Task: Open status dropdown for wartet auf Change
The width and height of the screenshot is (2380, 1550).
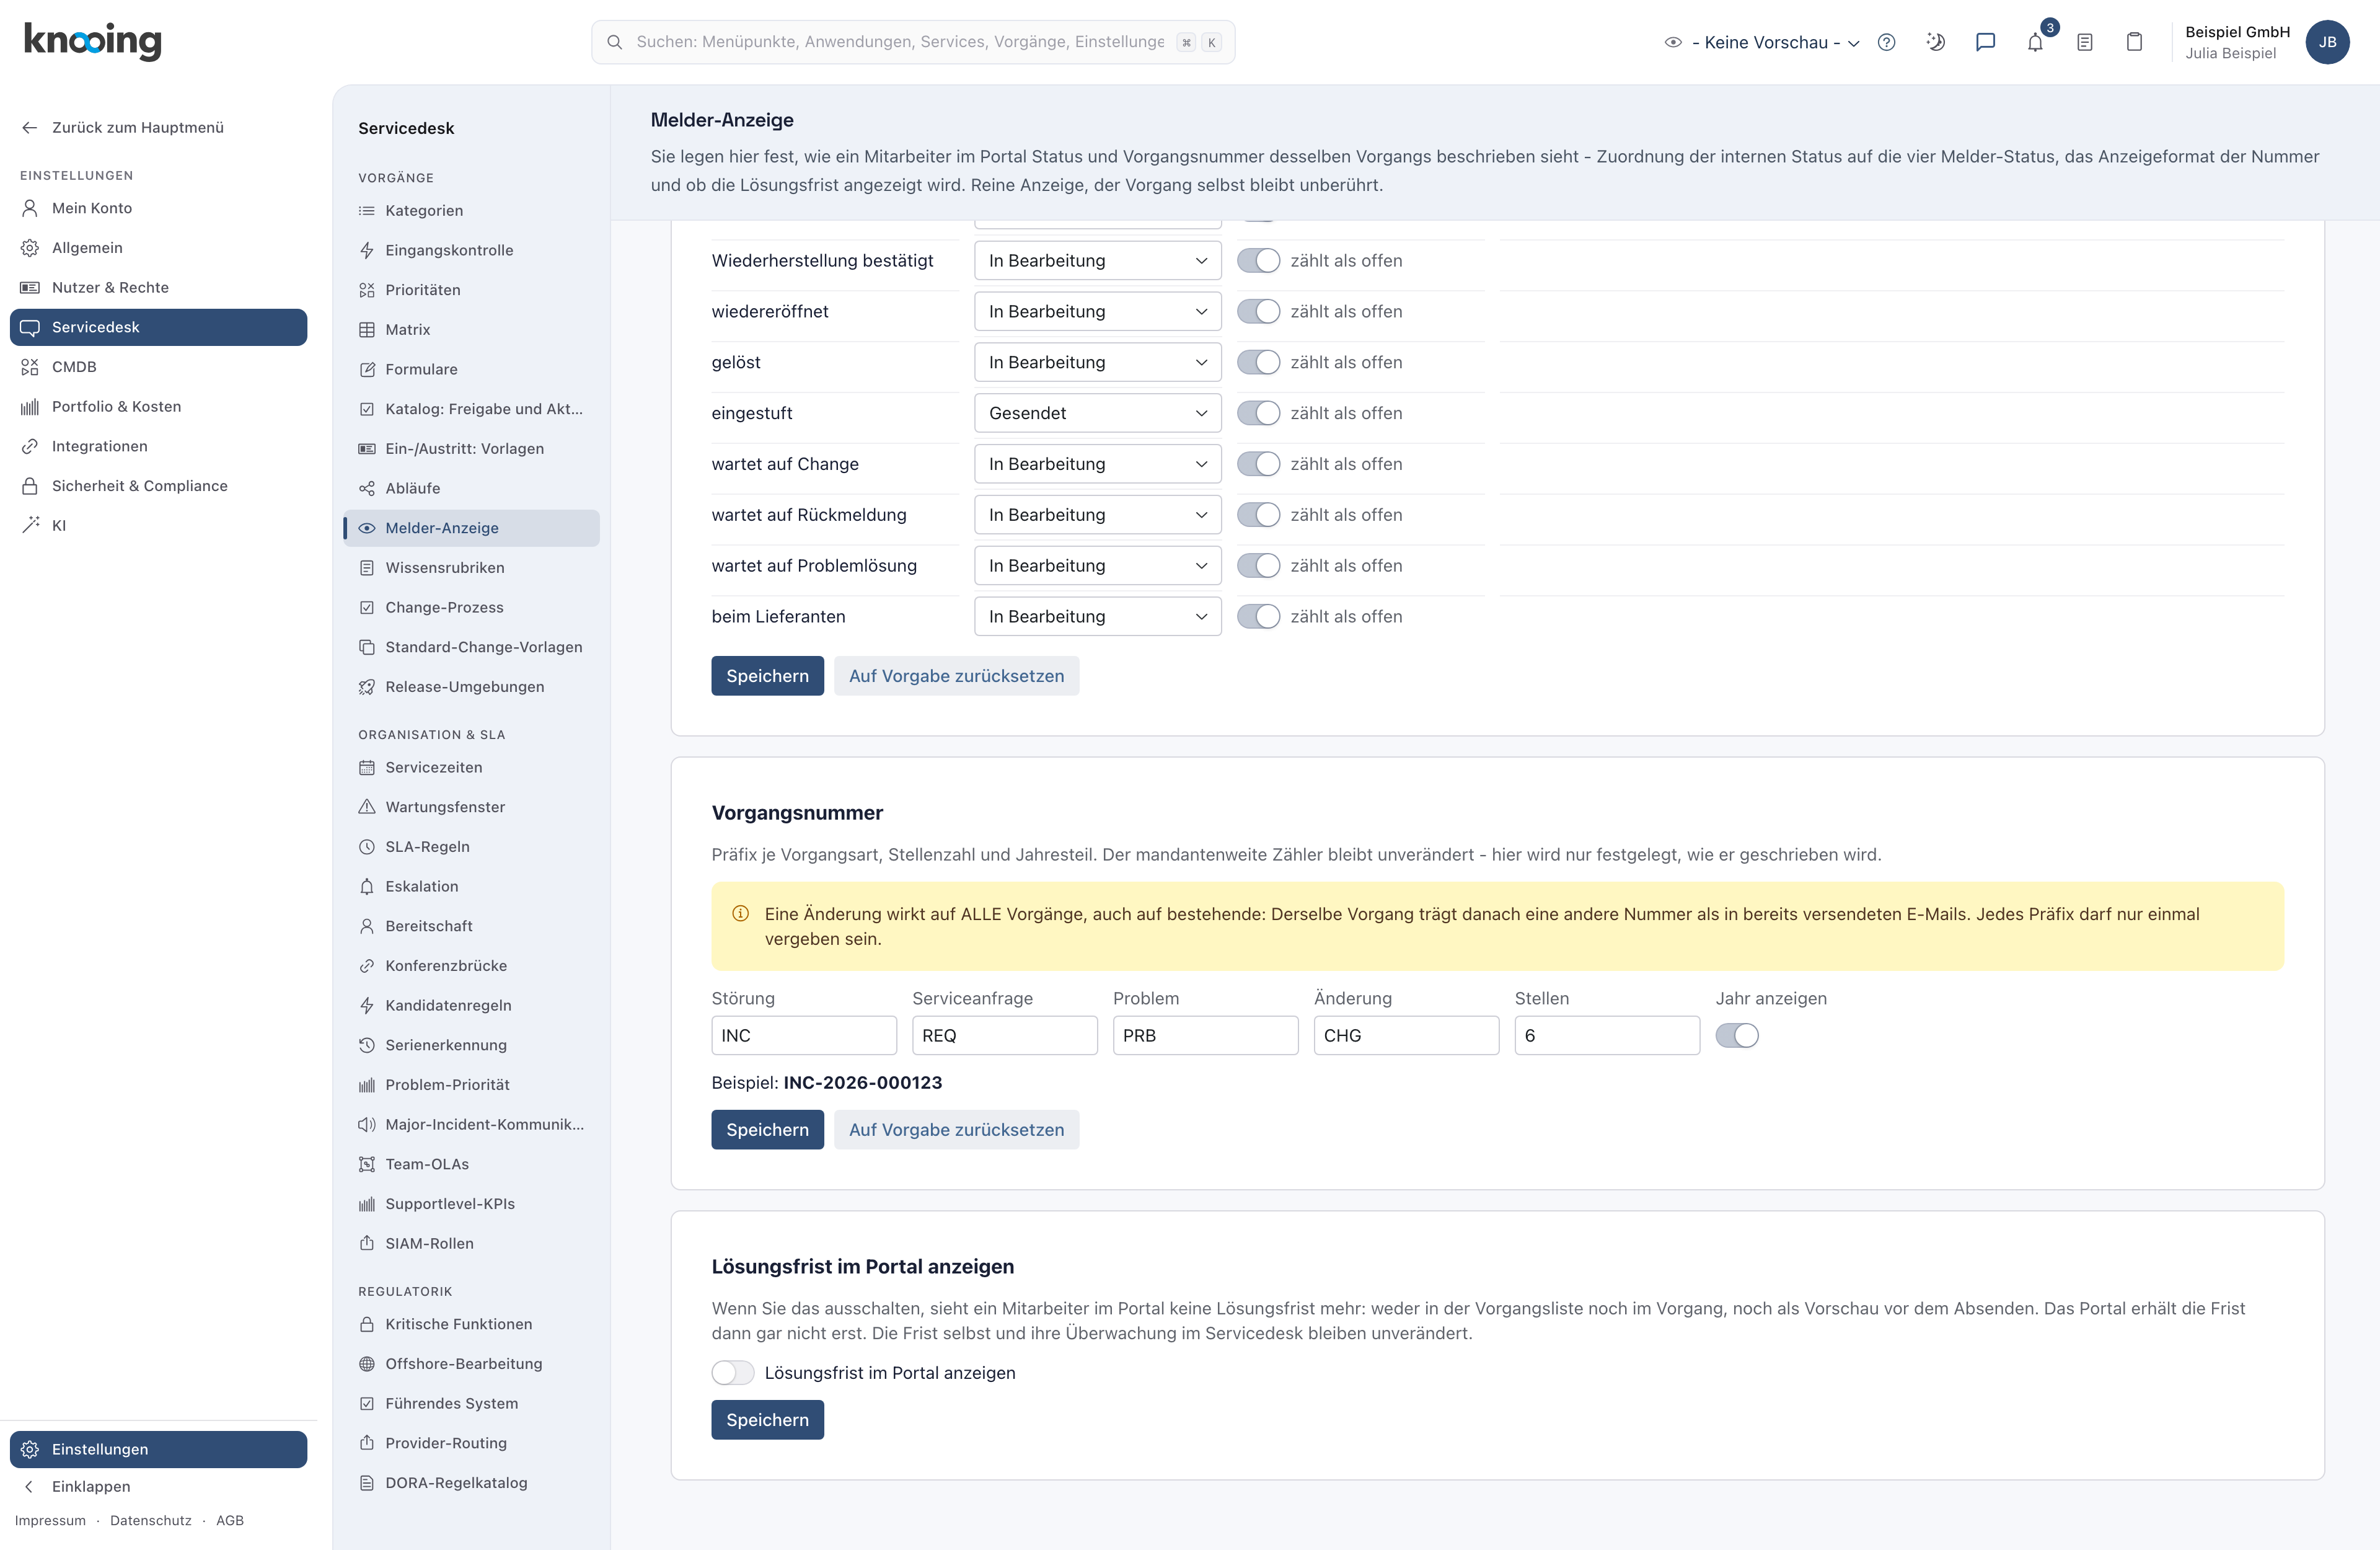Action: (x=1097, y=464)
